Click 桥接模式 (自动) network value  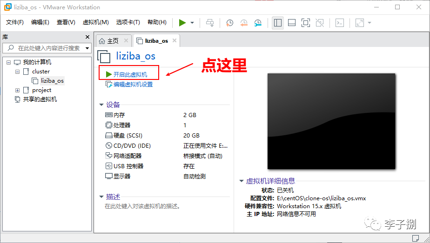coord(202,156)
